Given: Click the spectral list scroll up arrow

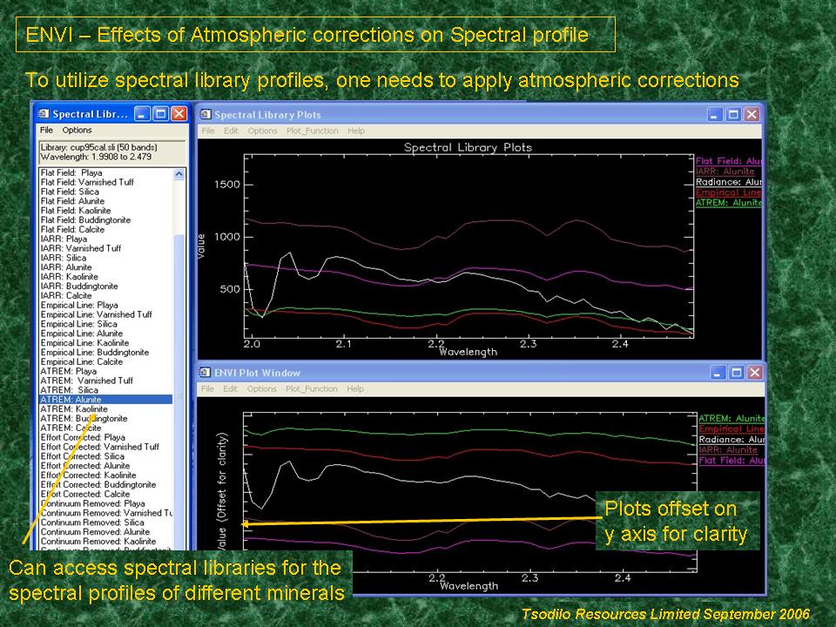Looking at the screenshot, I should pyautogui.click(x=179, y=174).
